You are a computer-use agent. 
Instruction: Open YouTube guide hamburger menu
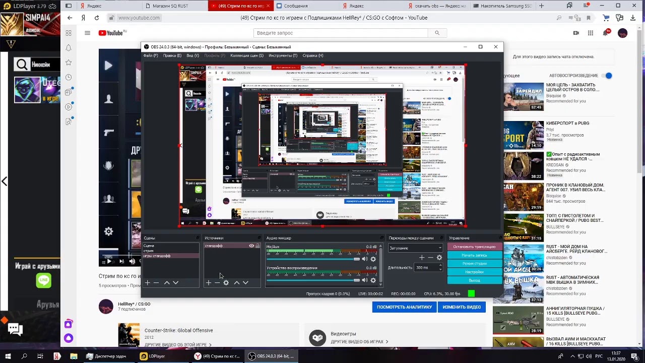coord(87,33)
